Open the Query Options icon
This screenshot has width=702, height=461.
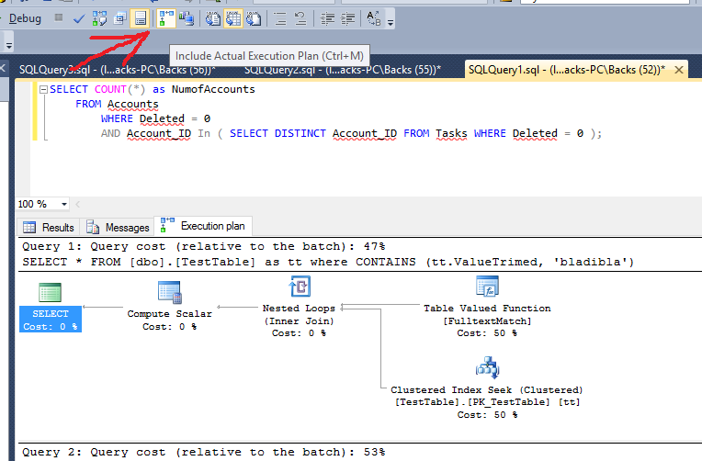(x=119, y=18)
